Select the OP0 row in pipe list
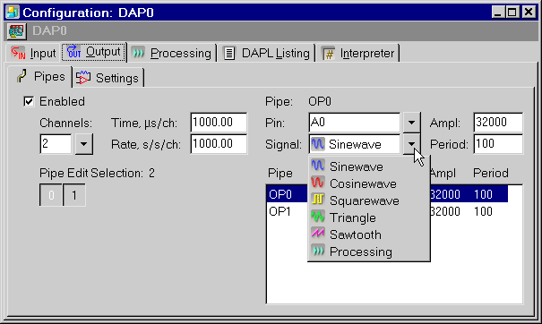The width and height of the screenshot is (542, 324). click(x=387, y=194)
